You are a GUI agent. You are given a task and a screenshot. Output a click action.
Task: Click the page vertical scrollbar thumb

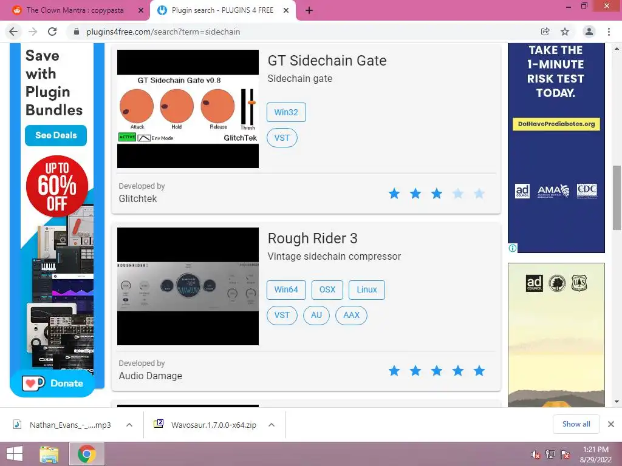[617, 197]
